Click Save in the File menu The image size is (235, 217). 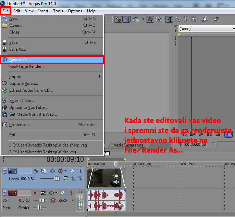pyautogui.click(x=52, y=42)
